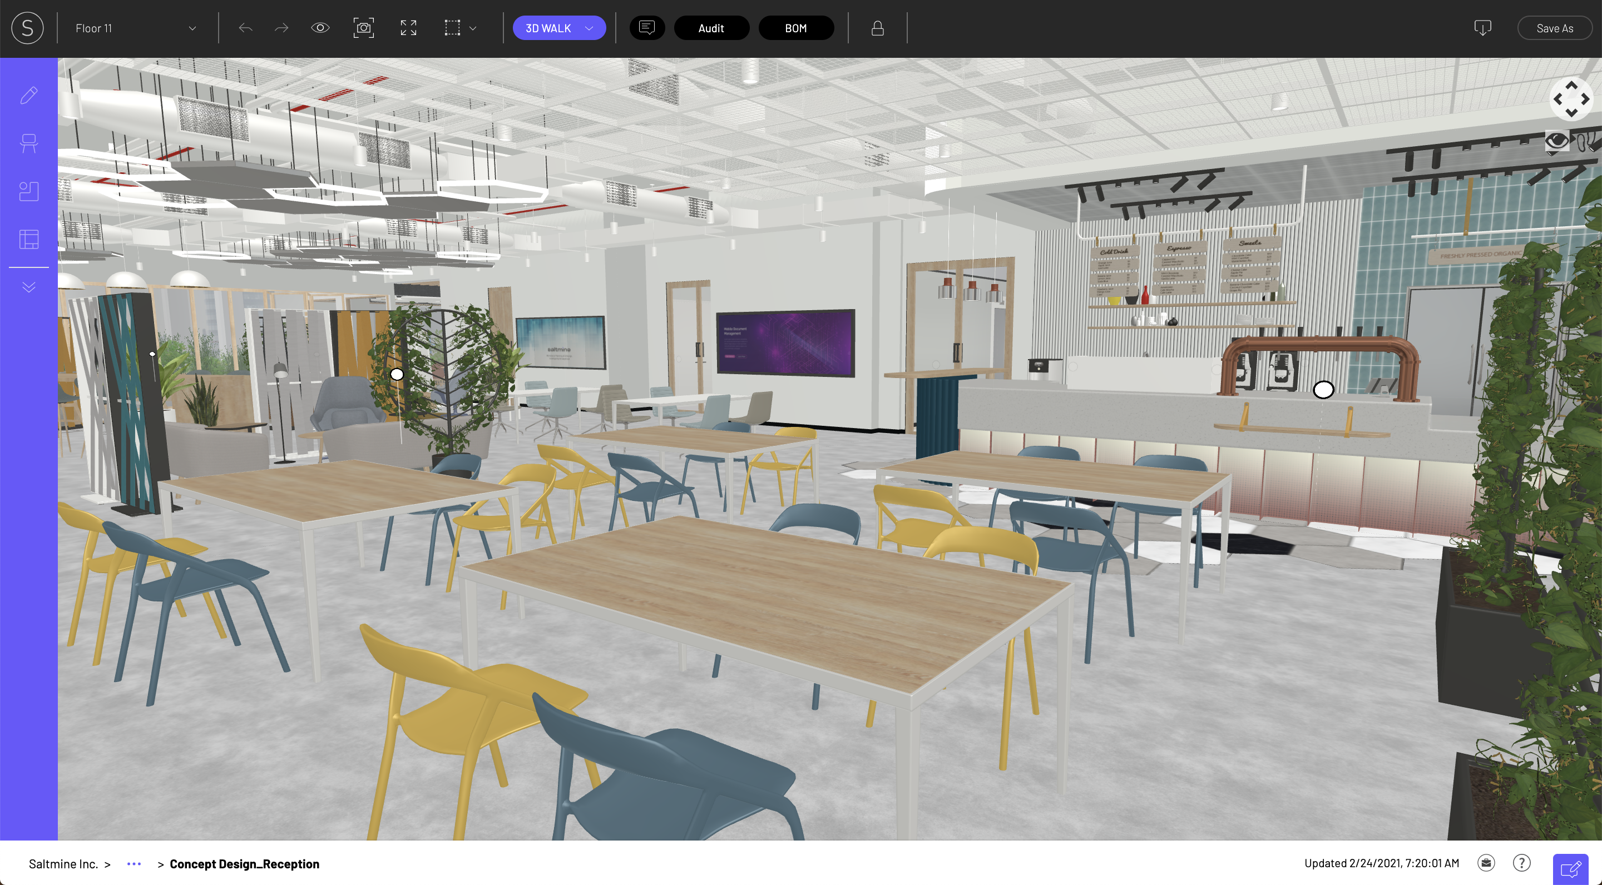
Task: Open the BOM panel
Action: point(795,28)
